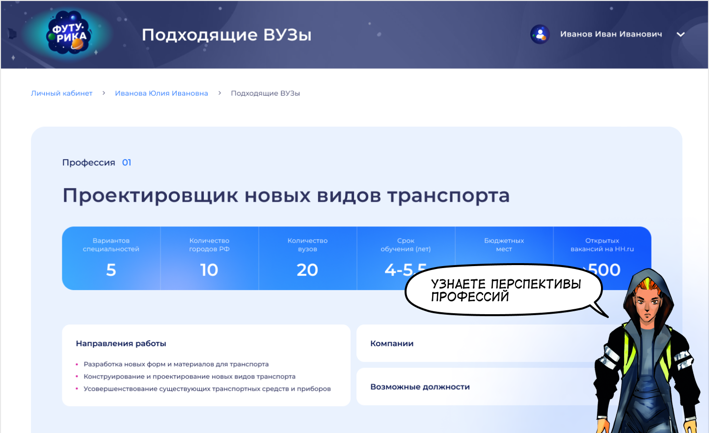Open the user avatar icon
709x433 pixels.
click(x=540, y=34)
